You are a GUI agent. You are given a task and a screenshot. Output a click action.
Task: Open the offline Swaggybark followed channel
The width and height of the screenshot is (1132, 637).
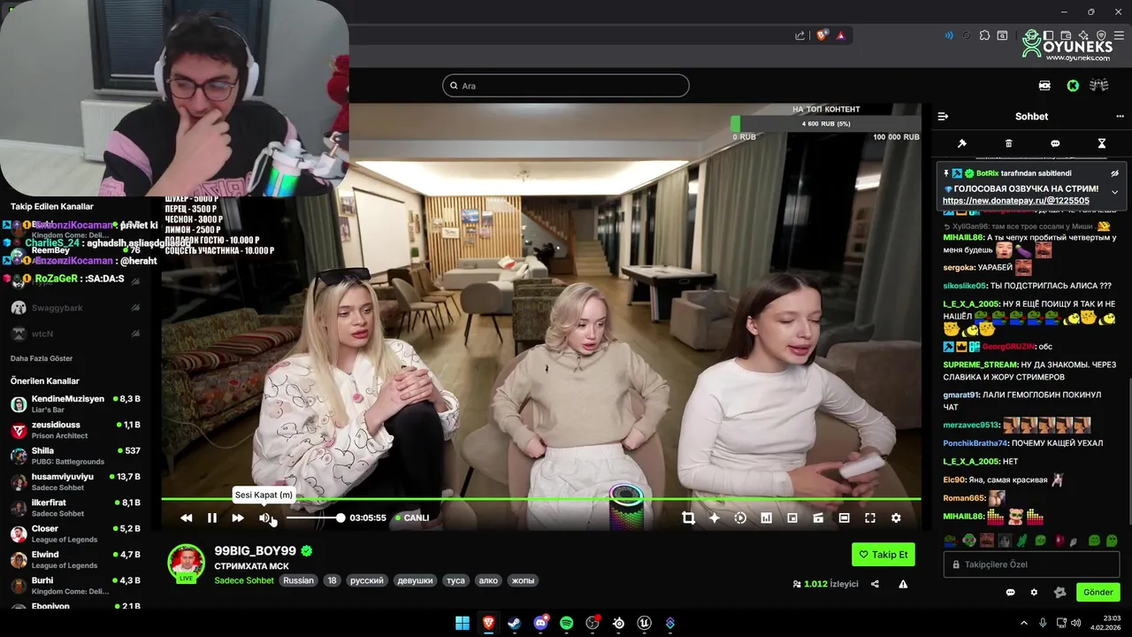(x=76, y=308)
